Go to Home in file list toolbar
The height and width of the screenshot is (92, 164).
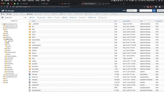coord(32,18)
